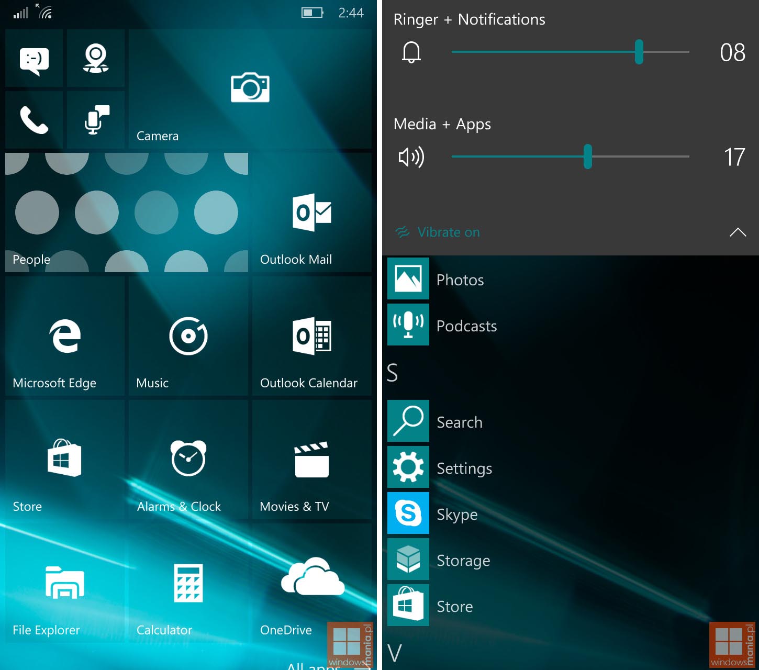Open the Outlook Calendar tile
The width and height of the screenshot is (759, 670).
(x=312, y=336)
